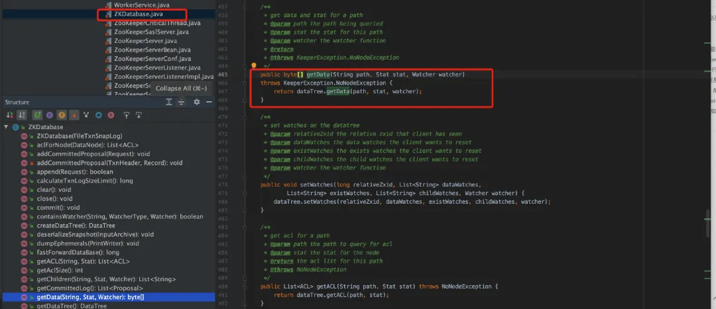Click getData in line 465 declaration
The image size is (716, 309).
pos(318,74)
